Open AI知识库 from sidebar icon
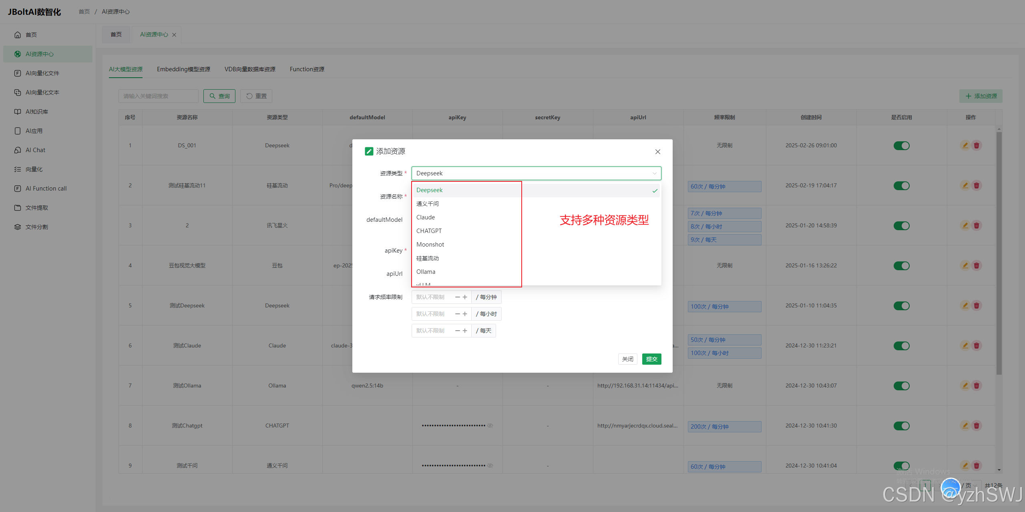Image resolution: width=1025 pixels, height=512 pixels. click(x=18, y=112)
